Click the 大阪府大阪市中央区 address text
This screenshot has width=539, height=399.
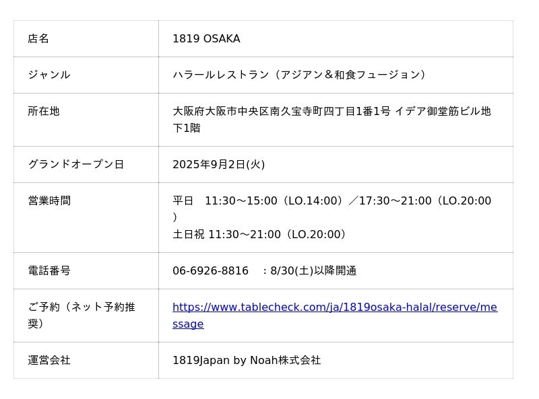[221, 112]
